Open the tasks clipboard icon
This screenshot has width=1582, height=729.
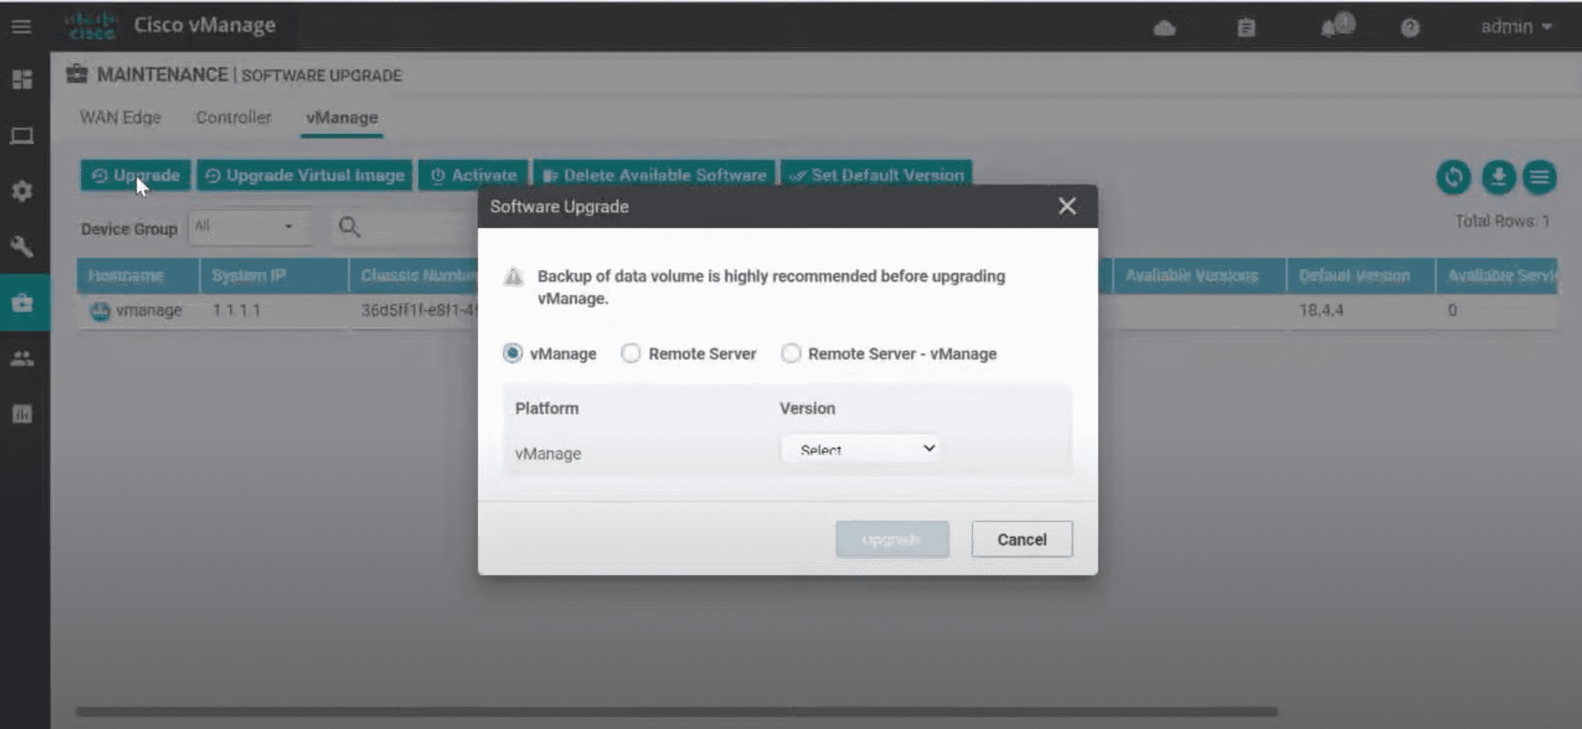point(1246,28)
